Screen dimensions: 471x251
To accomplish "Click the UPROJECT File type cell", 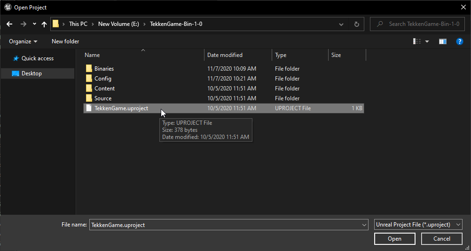I will pyautogui.click(x=292, y=108).
